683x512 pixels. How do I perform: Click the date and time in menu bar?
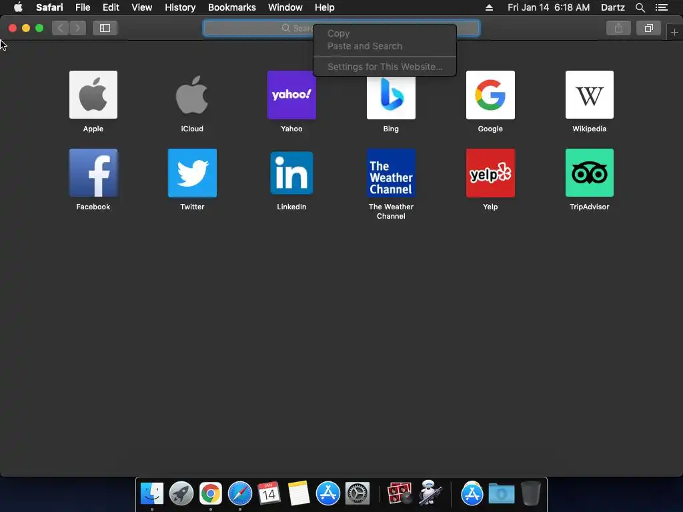click(x=548, y=7)
